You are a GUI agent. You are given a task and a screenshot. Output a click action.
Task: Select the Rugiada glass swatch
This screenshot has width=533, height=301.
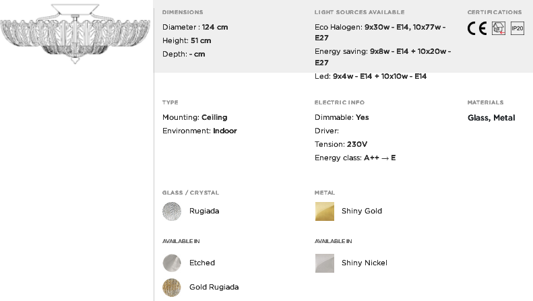[172, 211]
